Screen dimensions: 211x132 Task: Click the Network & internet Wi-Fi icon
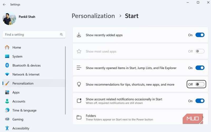click(x=7, y=74)
